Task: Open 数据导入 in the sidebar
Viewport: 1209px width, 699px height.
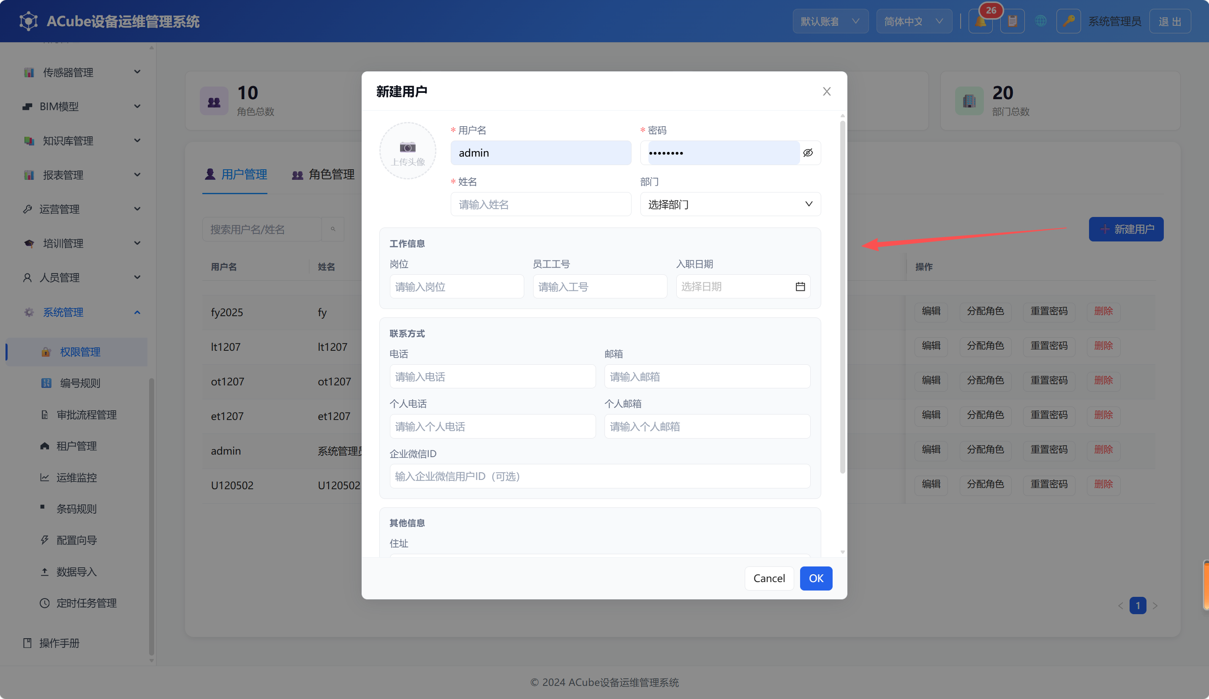Action: (77, 572)
